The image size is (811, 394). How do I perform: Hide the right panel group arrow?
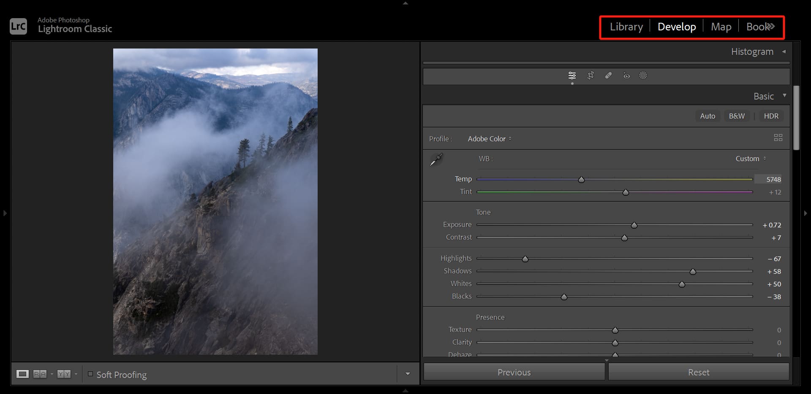806,213
